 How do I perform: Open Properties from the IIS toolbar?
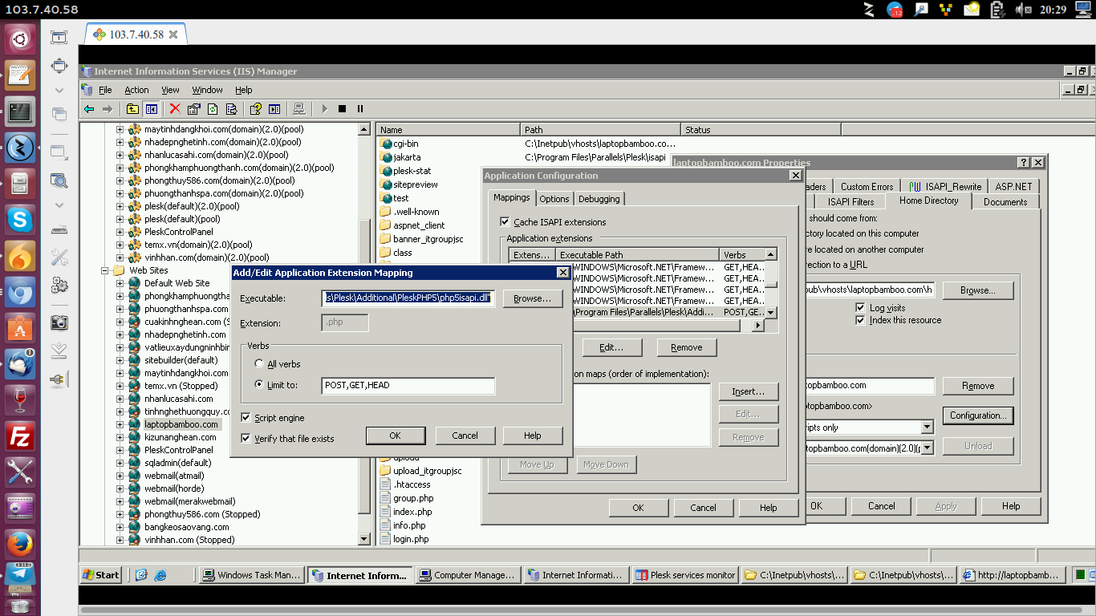[x=194, y=109]
